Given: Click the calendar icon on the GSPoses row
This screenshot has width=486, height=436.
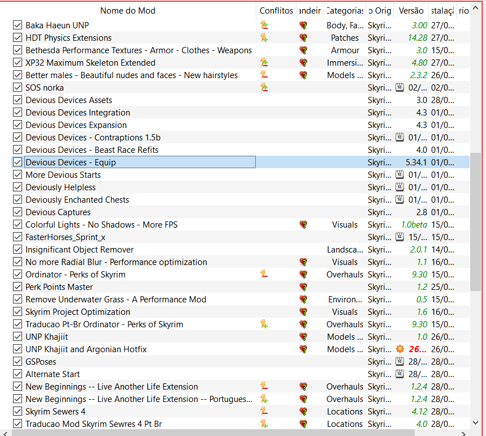Looking at the screenshot, I should pyautogui.click(x=399, y=361).
